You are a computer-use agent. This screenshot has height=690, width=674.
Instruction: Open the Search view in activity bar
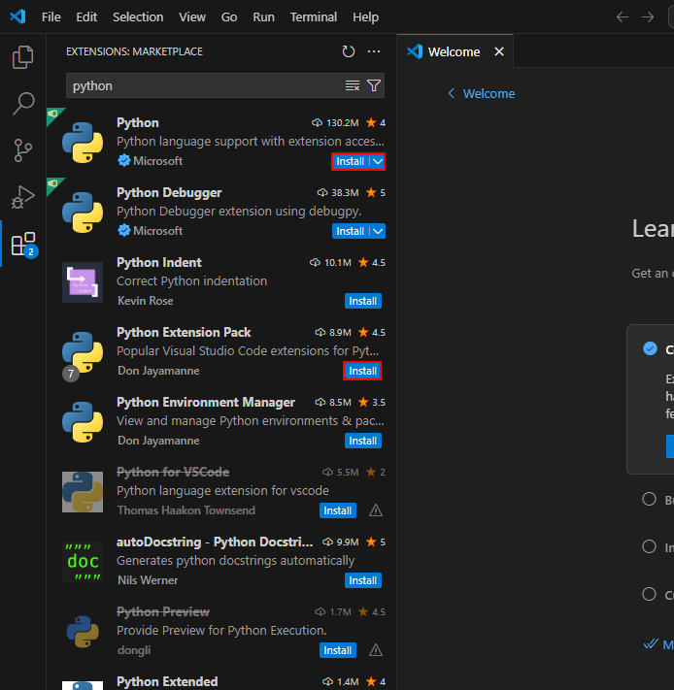point(23,104)
